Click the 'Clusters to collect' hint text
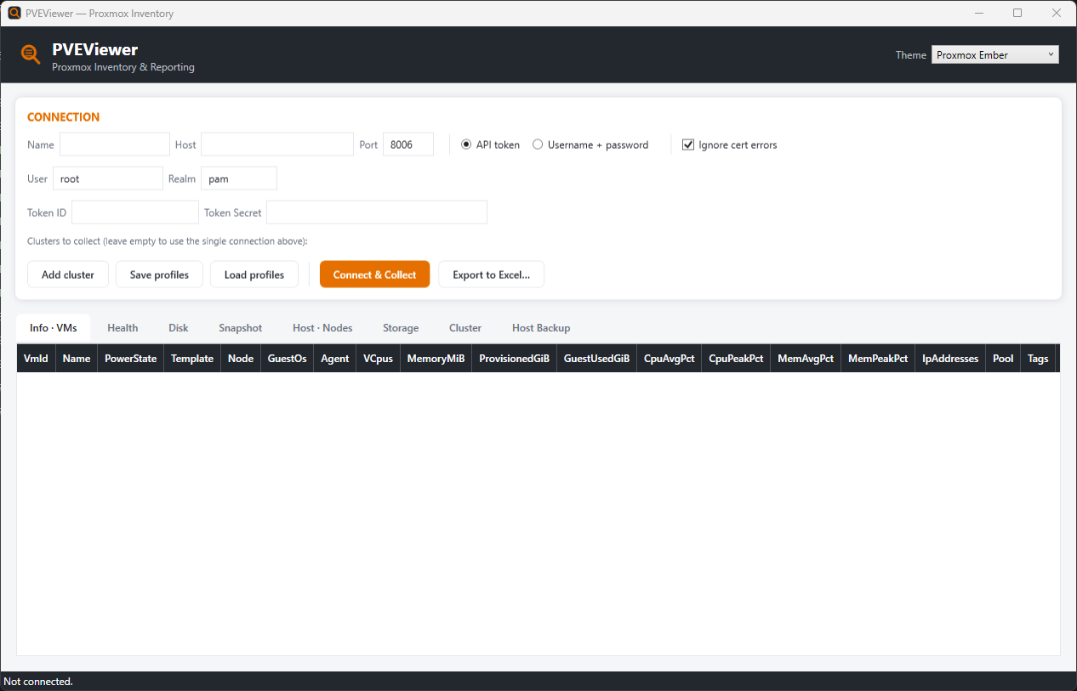This screenshot has height=691, width=1077. 168,241
